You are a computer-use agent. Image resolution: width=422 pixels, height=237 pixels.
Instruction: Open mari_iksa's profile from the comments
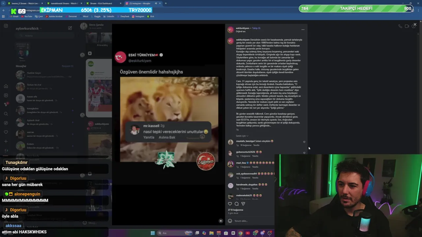coord(241,163)
